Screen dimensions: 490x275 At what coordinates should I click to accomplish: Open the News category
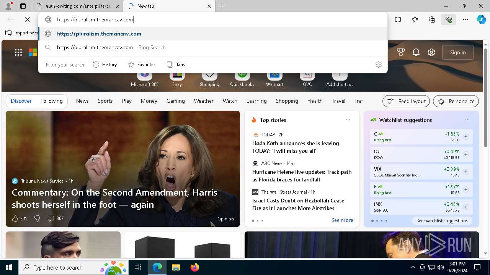coord(82,101)
